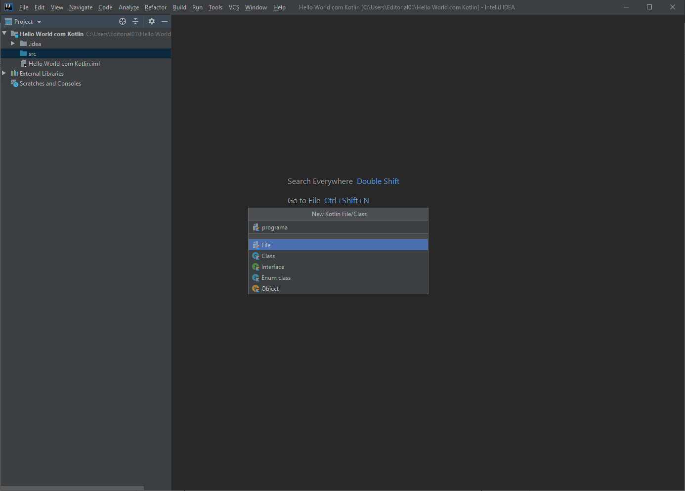Select Object type in the popup
Image resolution: width=685 pixels, height=491 pixels.
pos(270,289)
